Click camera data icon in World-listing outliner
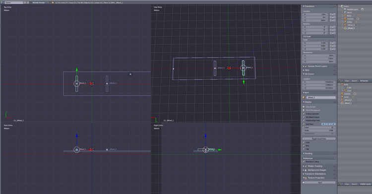372x194 pixels. pyautogui.click(x=358, y=19)
